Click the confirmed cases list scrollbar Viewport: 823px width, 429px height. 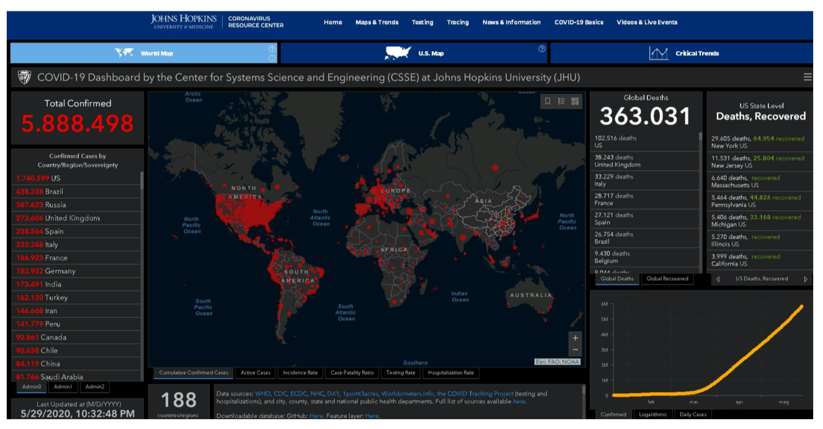[x=142, y=181]
